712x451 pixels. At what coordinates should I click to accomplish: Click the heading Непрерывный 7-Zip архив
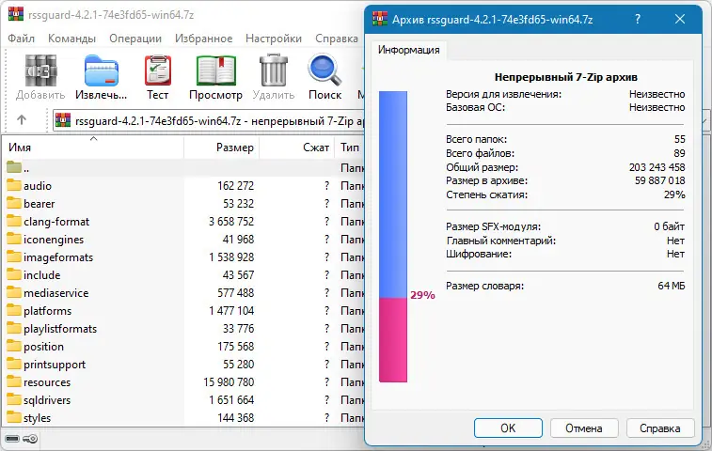point(566,77)
